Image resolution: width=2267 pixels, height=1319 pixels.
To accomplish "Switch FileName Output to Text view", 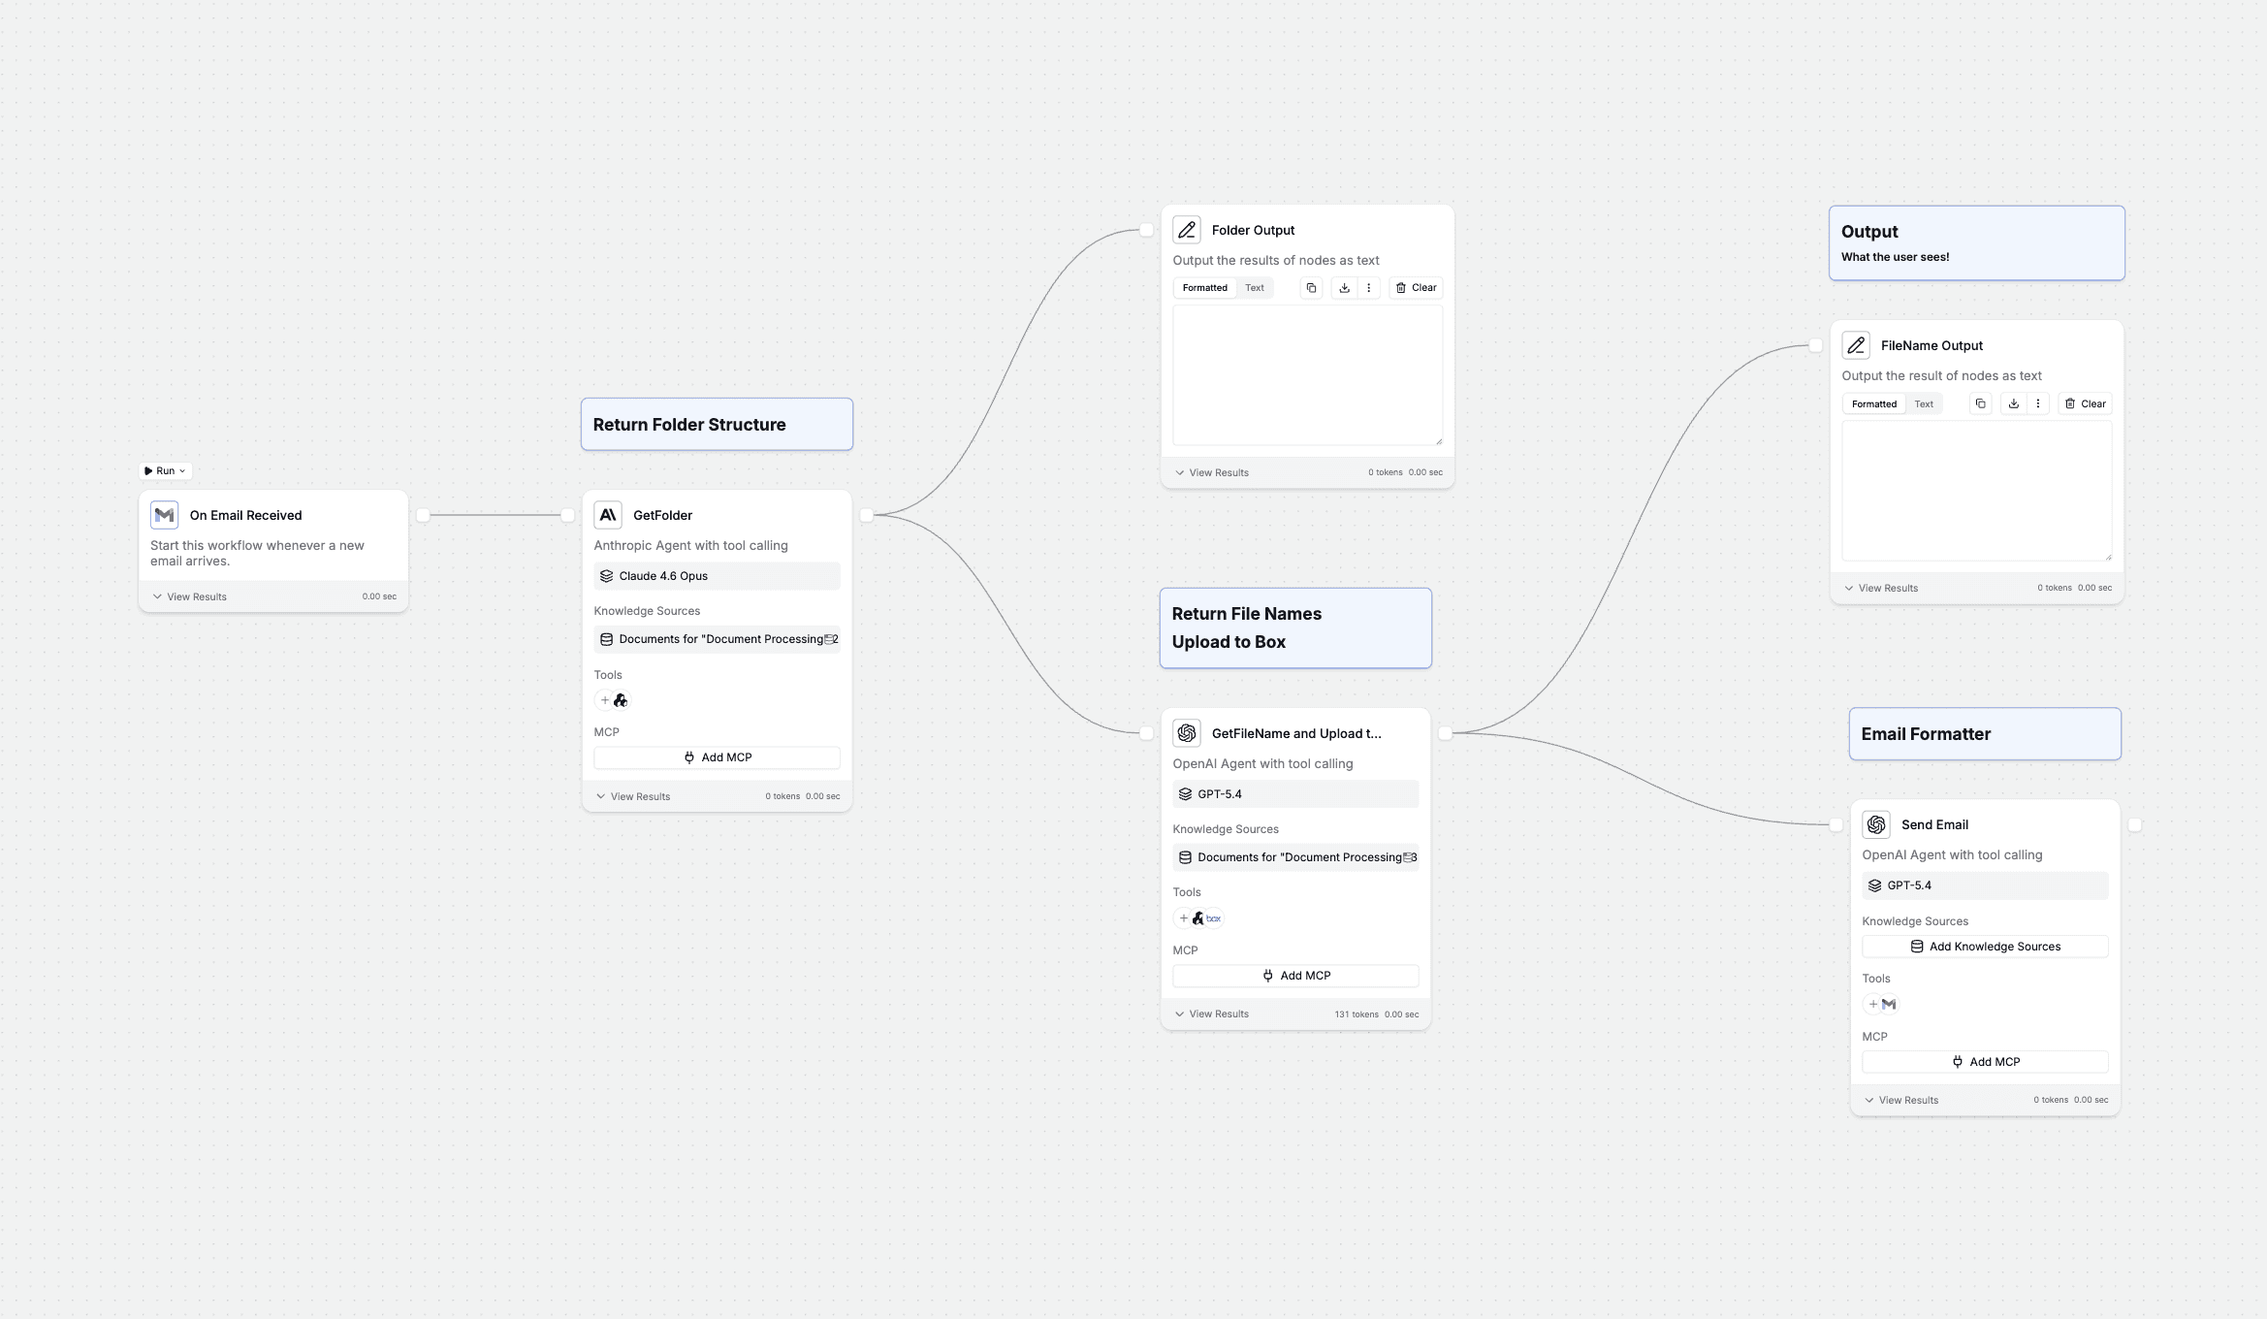I will click(1924, 404).
